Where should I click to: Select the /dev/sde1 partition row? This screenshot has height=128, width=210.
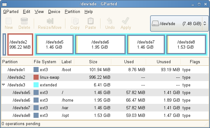tap(105, 70)
